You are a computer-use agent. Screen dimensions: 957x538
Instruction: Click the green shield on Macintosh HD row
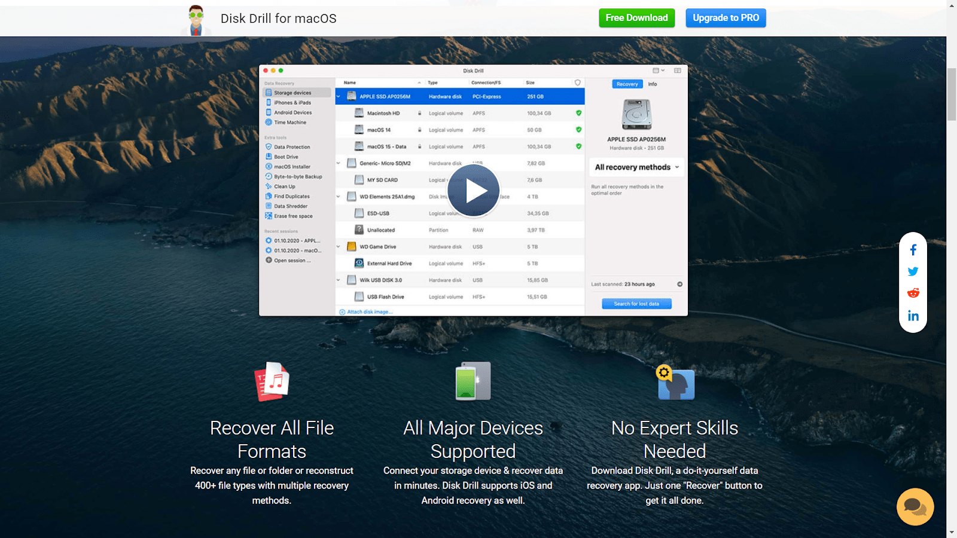[x=578, y=113]
